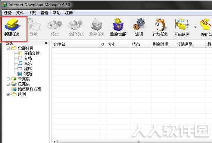Open the start queue dropdown arrow
The image size is (212, 143).
pyautogui.click(x=195, y=27)
